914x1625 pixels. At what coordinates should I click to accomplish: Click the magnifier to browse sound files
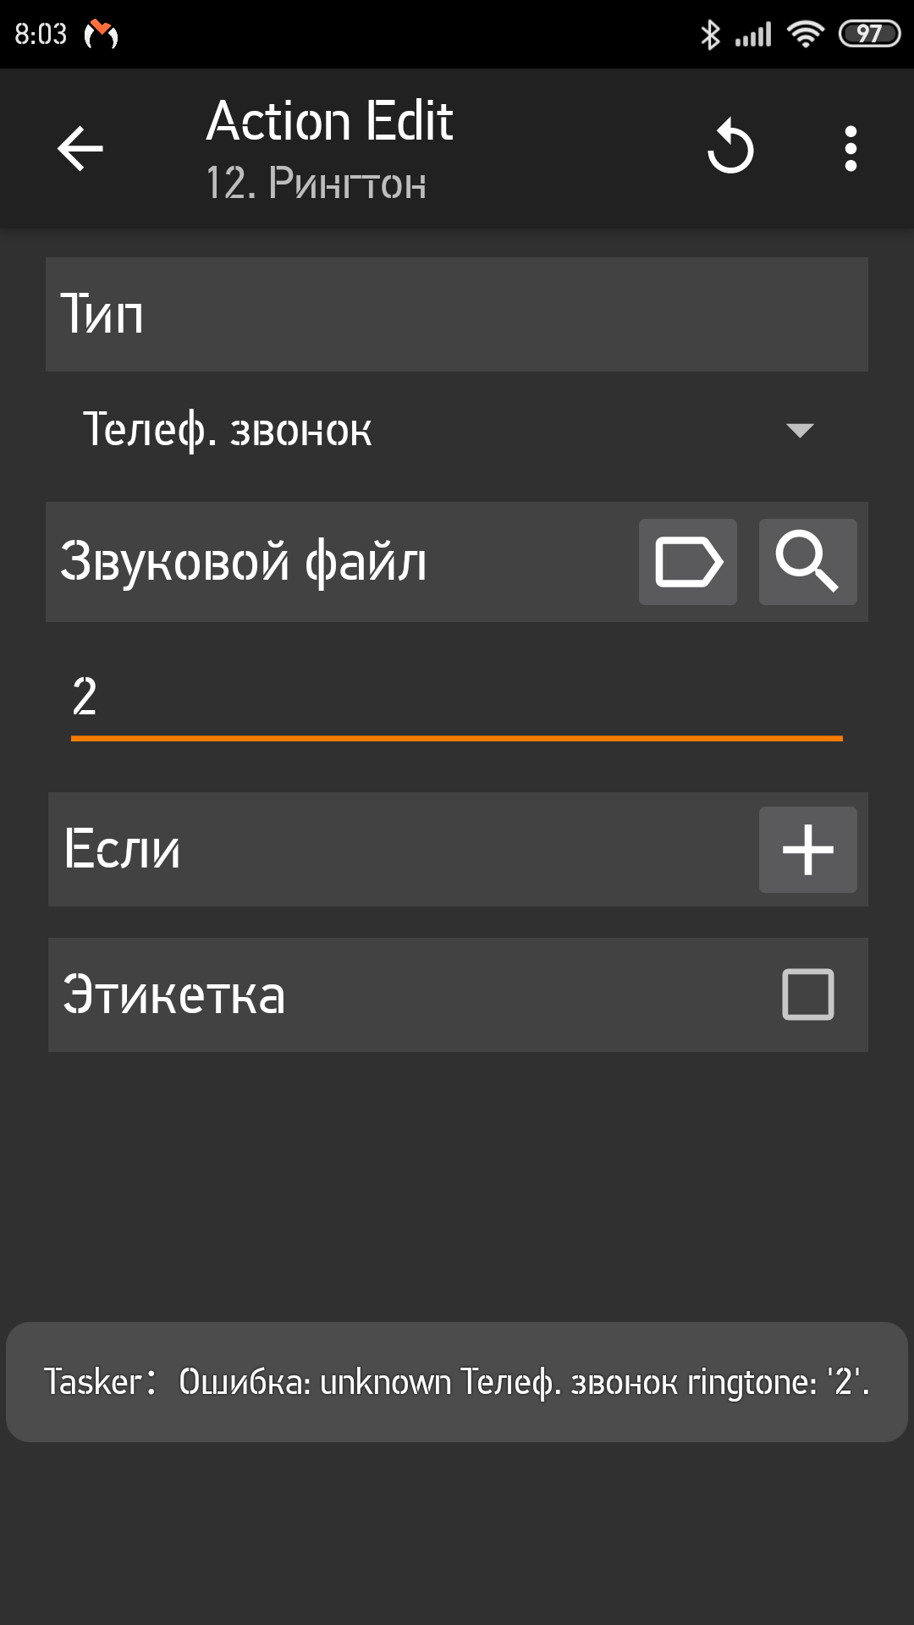coord(807,562)
